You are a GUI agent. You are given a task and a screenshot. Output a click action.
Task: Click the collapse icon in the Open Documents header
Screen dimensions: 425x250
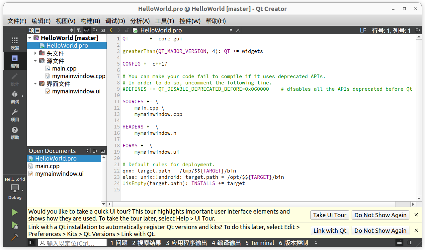coord(103,151)
